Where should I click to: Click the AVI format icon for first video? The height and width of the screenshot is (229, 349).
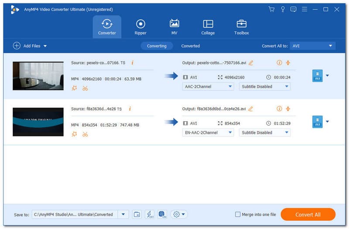click(x=317, y=76)
